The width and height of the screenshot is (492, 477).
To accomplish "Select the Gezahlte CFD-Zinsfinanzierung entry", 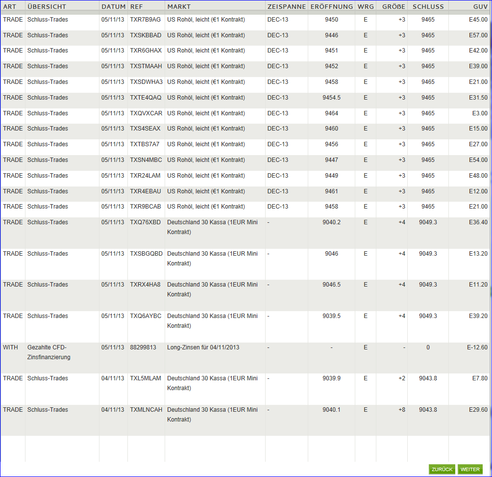I will [x=49, y=352].
